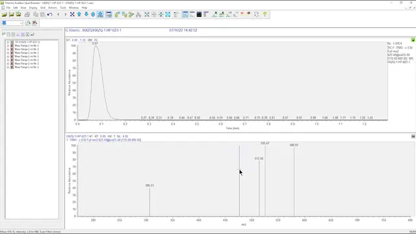Viewport: 416px width, 234px height.
Task: Click the Paste clipboard toolbar icon
Action: (42, 14)
